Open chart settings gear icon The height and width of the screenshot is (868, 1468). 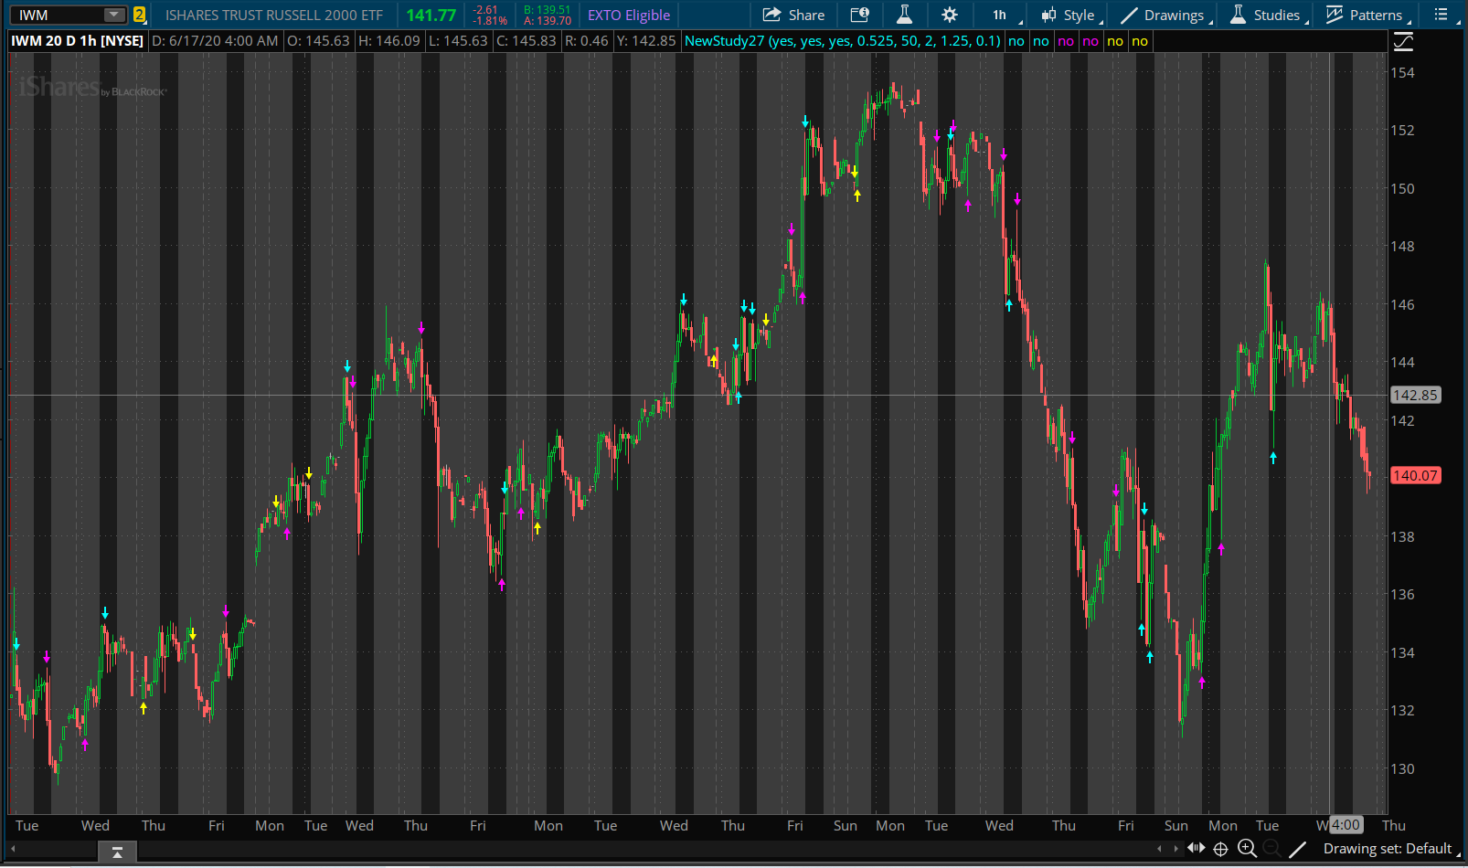pyautogui.click(x=950, y=15)
